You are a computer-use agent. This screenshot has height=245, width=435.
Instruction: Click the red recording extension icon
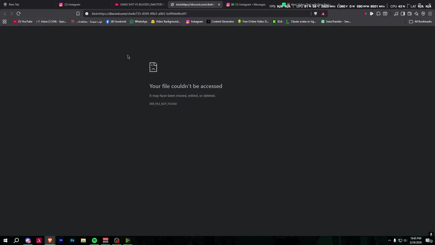tap(365, 14)
